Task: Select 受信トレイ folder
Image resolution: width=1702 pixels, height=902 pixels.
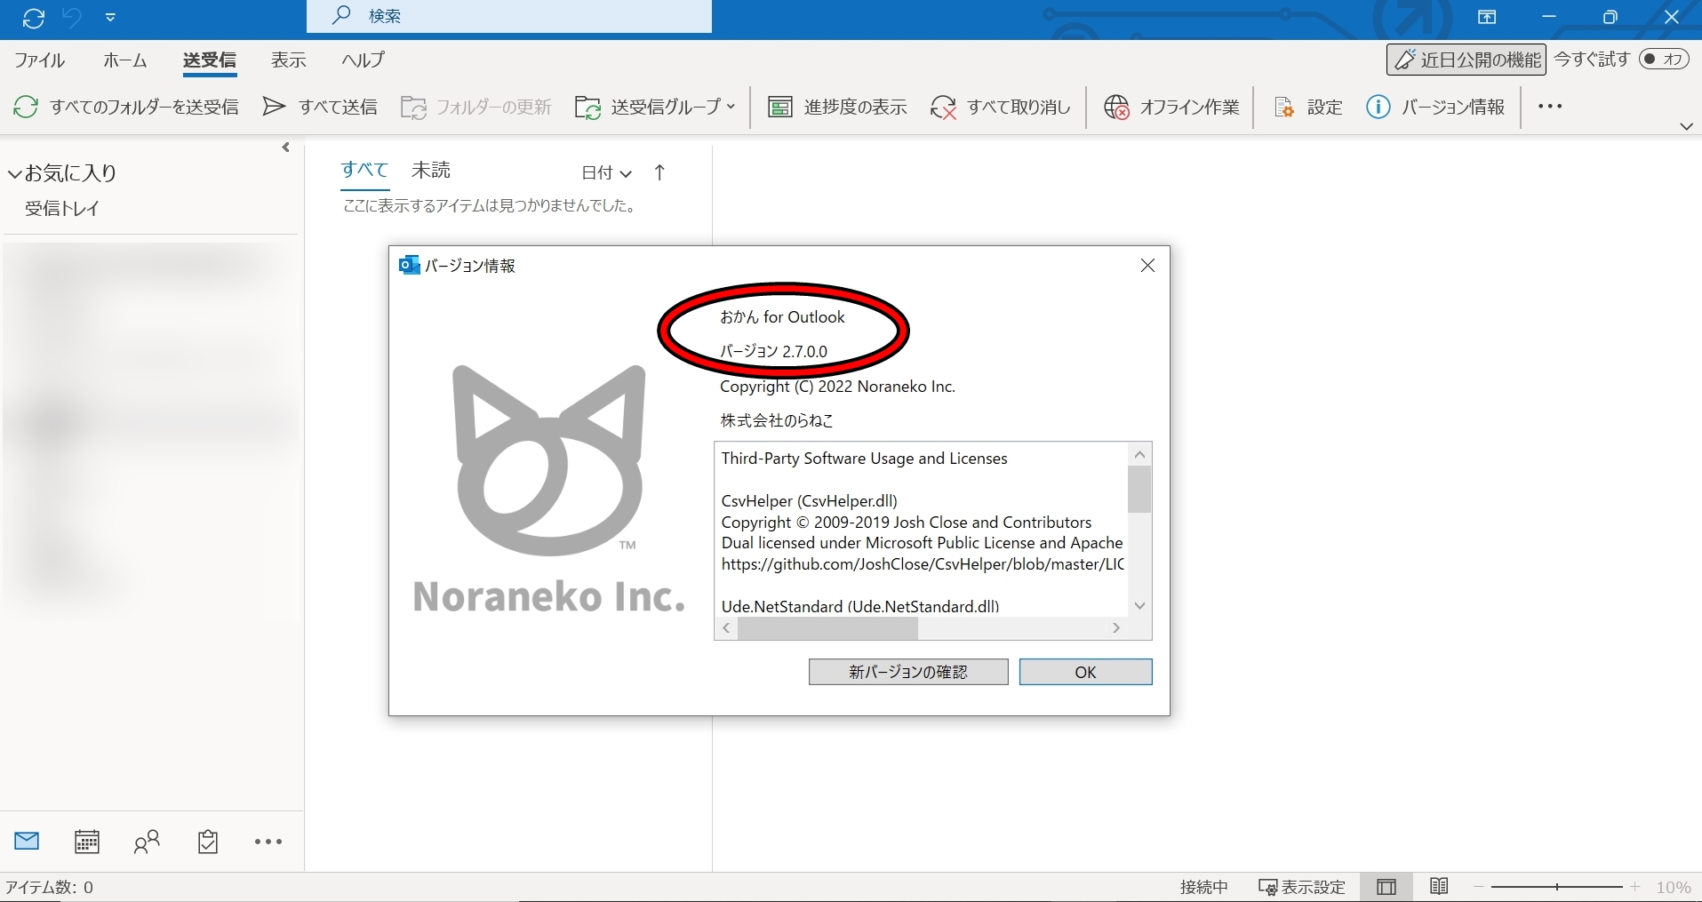Action: [62, 209]
